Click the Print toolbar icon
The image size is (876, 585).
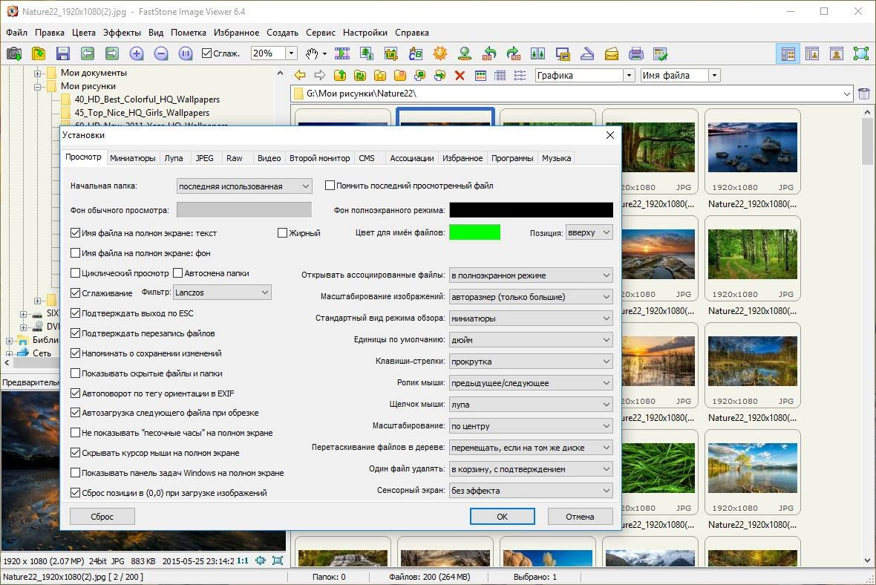[x=635, y=53]
